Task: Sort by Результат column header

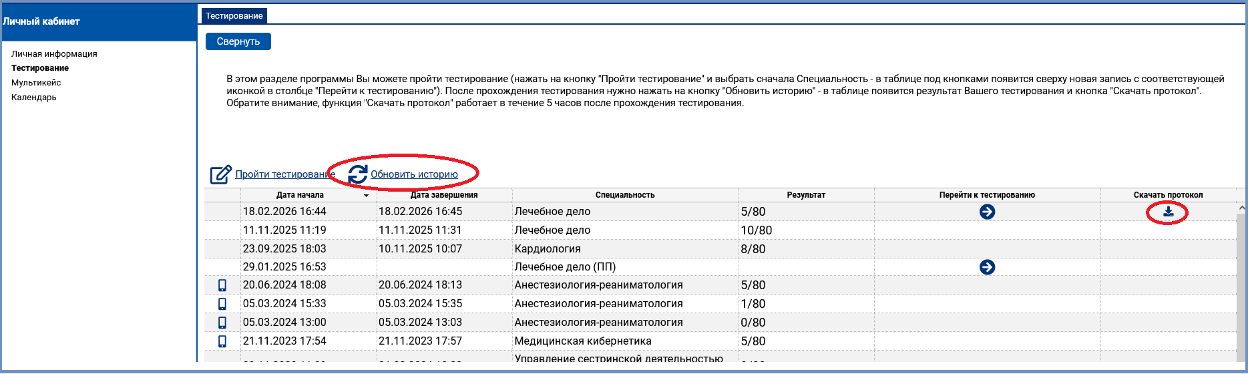Action: click(x=806, y=195)
